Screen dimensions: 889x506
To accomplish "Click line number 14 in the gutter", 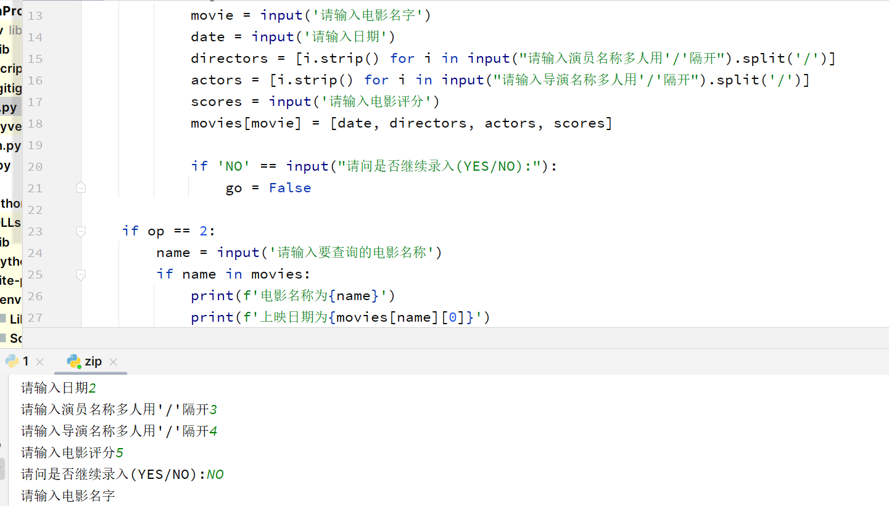I will pyautogui.click(x=35, y=37).
